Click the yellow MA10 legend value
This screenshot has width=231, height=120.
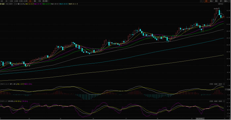pos(29,4)
